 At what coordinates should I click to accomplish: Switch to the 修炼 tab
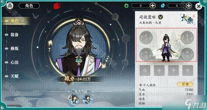point(15,48)
